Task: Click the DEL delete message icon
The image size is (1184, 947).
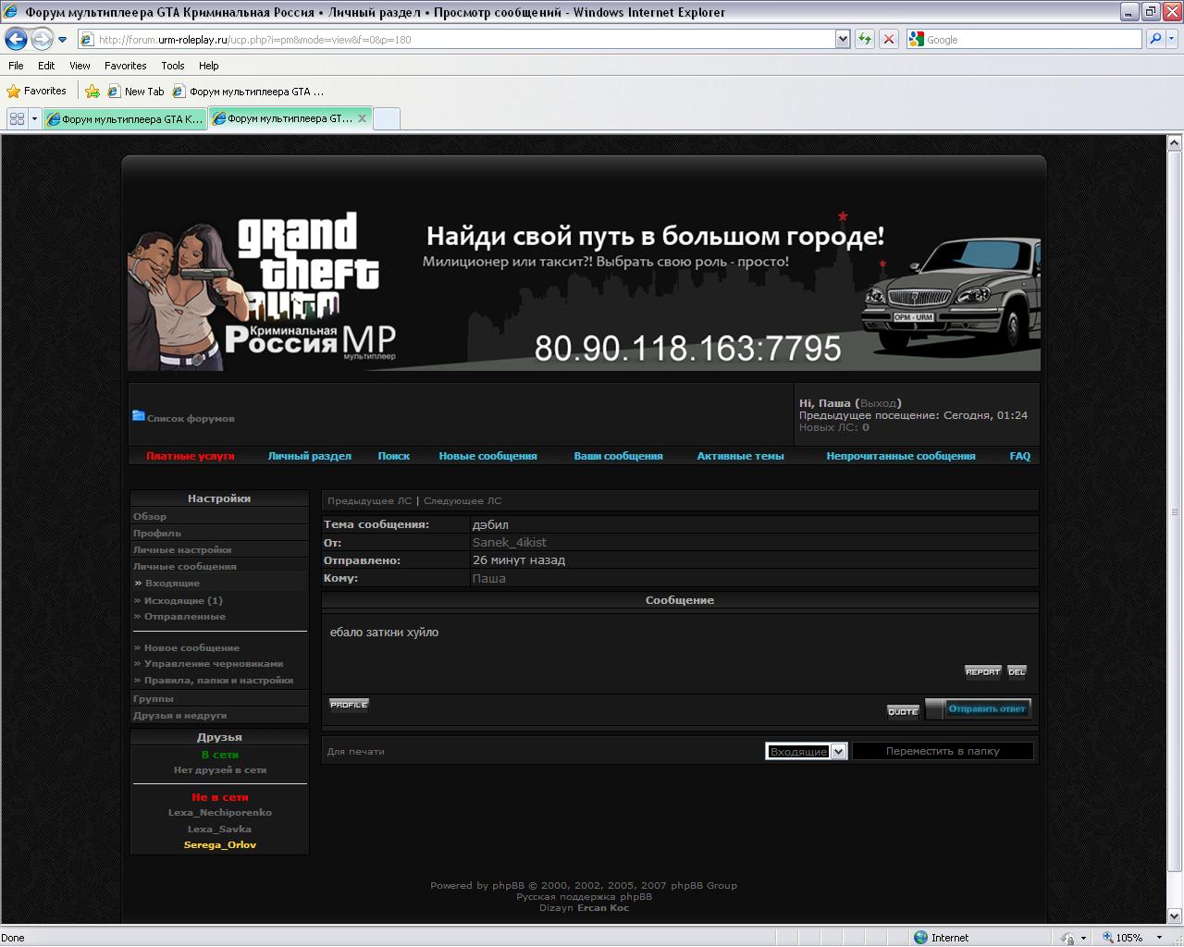Action: point(1017,672)
